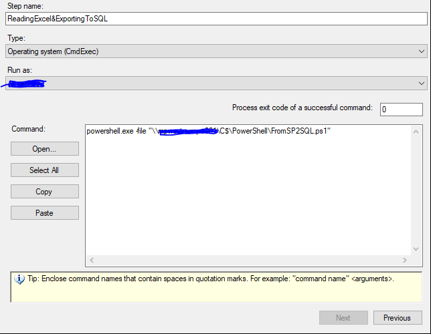Click the command box scroll up arrow
Screen dimensions: 431x334
coord(416,132)
